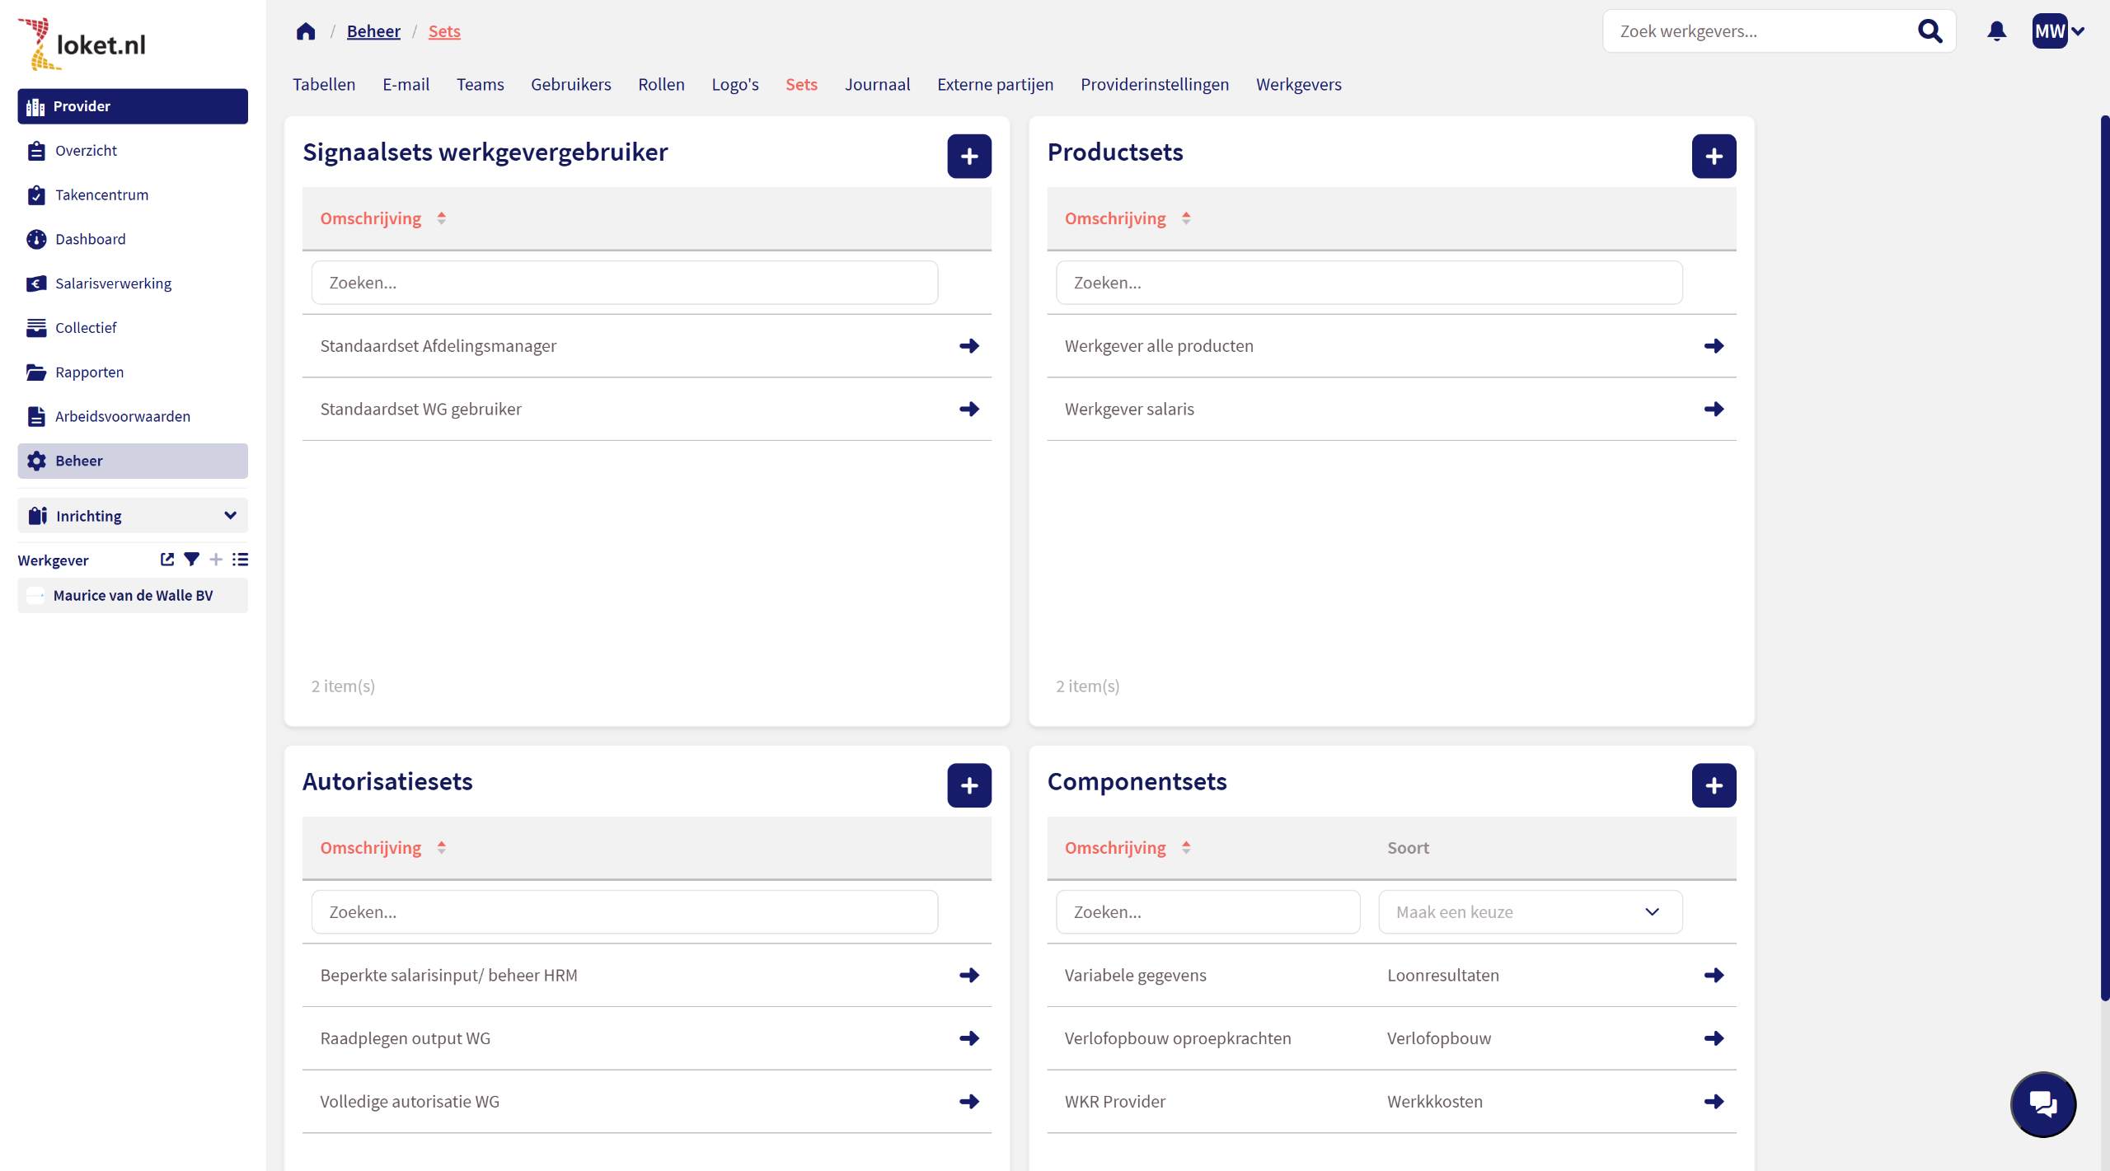The image size is (2110, 1171).
Task: Open arrow for Werkgever salaris
Action: tap(1714, 409)
